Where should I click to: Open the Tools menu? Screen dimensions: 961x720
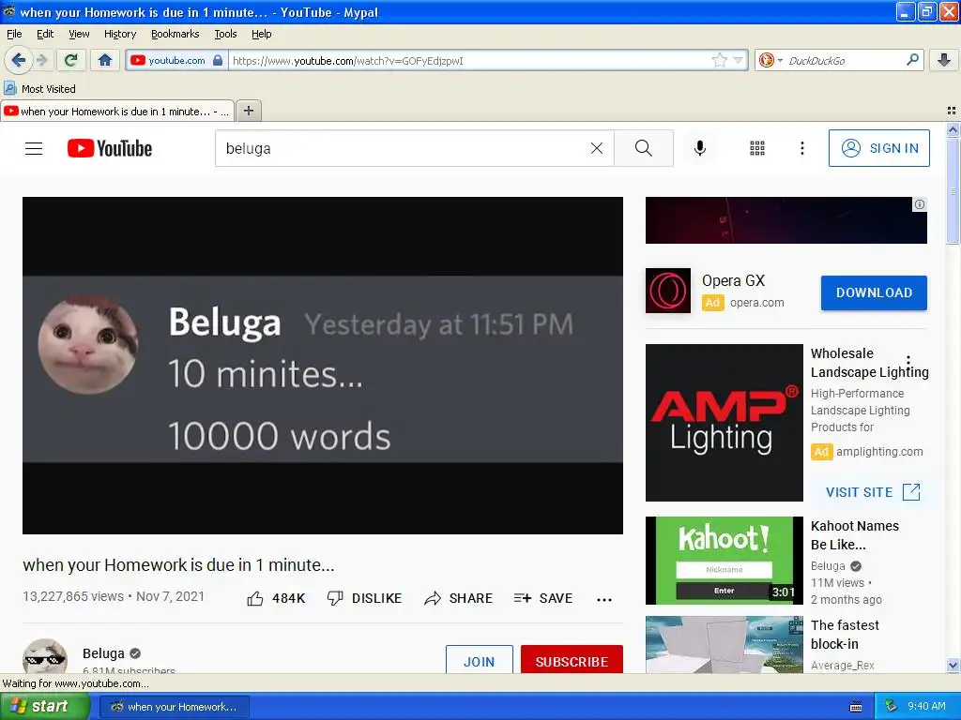pyautogui.click(x=225, y=34)
